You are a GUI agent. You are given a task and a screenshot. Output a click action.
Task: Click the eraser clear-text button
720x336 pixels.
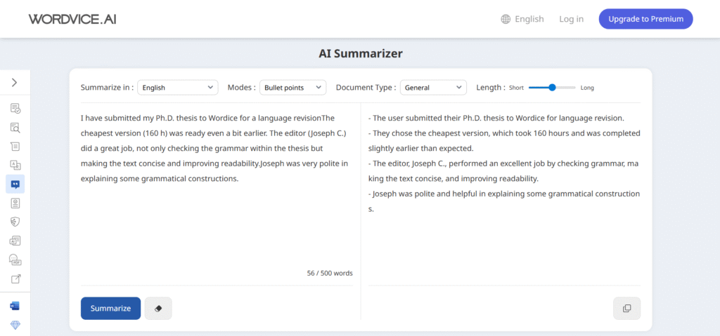coord(158,309)
